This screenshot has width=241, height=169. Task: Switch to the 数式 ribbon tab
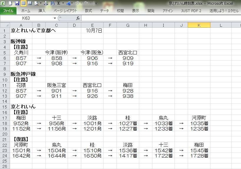pyautogui.click(x=88, y=11)
